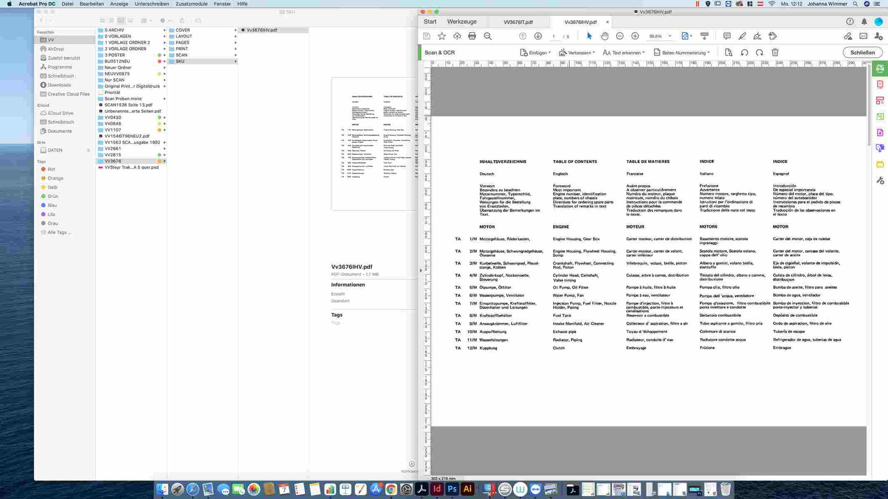Open the Einfügen dropdown

tap(535, 53)
